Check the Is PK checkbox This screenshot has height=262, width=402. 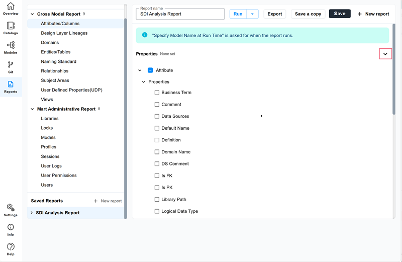(x=157, y=188)
